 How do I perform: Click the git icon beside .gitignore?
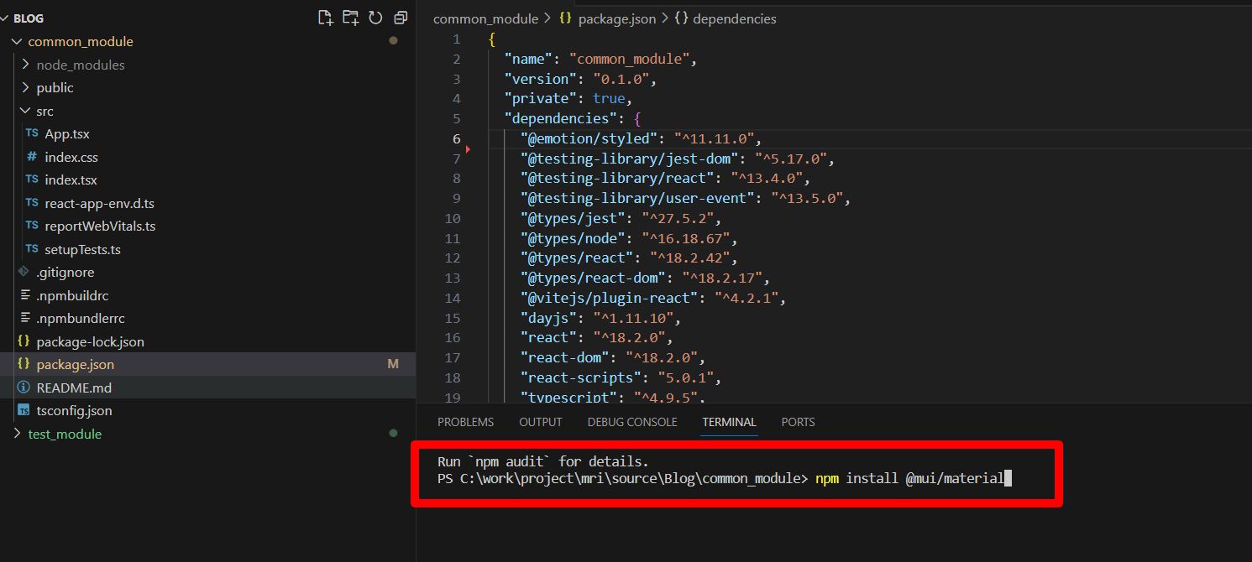[24, 272]
